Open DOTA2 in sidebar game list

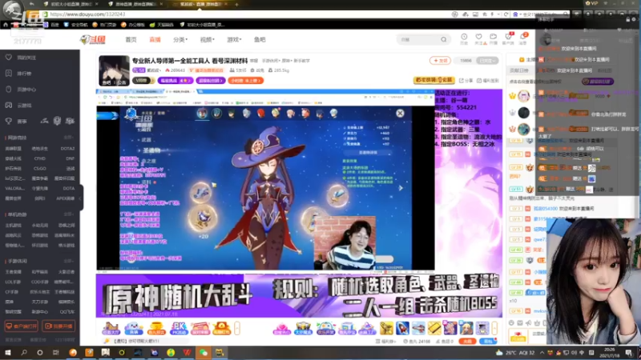(67, 149)
